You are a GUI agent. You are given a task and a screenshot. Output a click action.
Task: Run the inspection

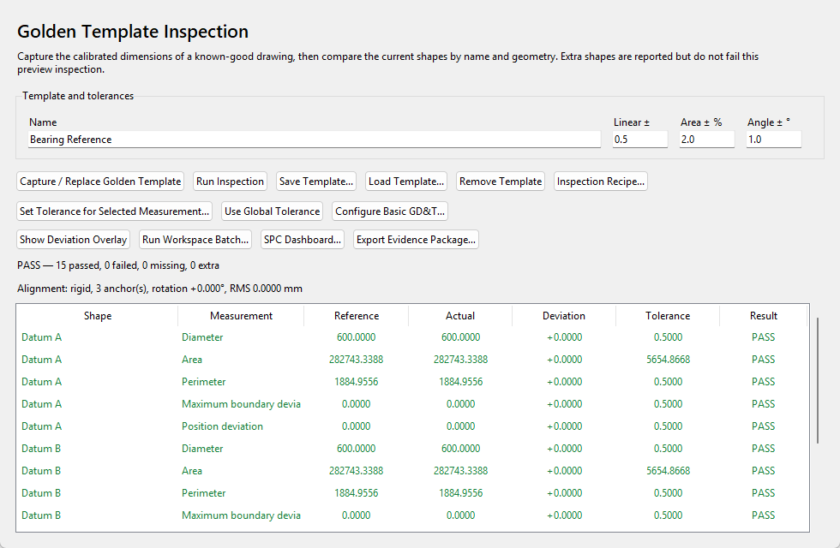pos(230,182)
